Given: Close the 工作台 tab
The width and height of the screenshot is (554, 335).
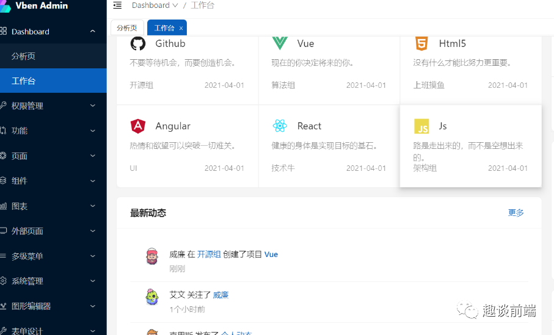Looking at the screenshot, I should [x=181, y=28].
